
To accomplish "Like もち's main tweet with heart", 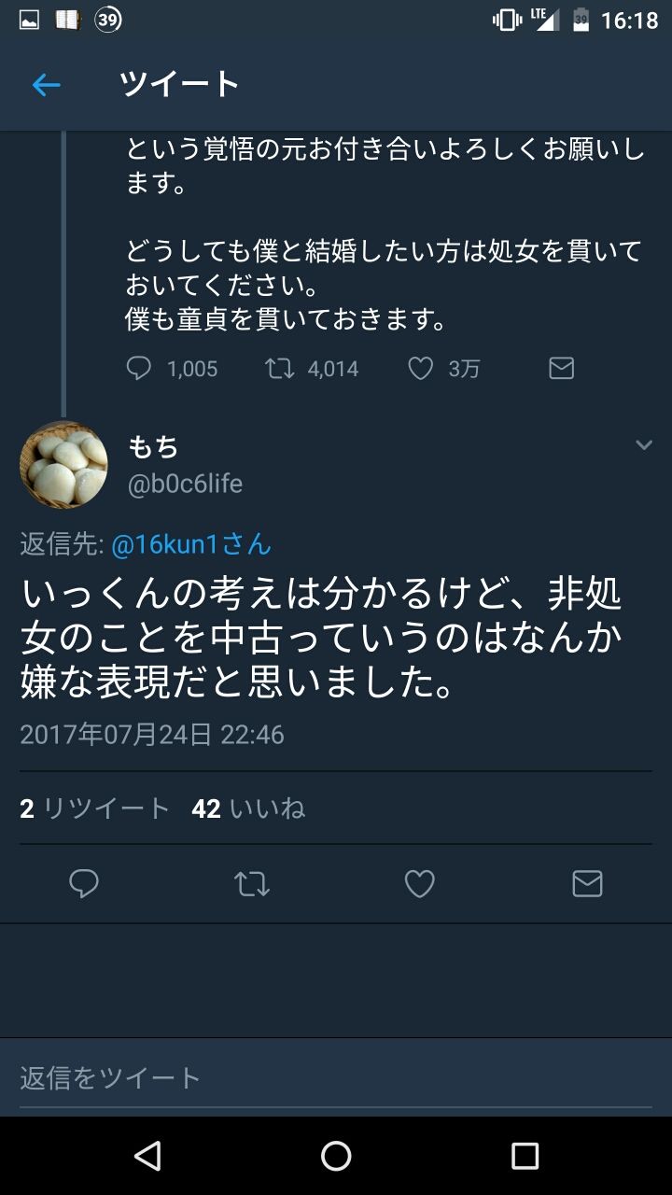I will click(419, 883).
